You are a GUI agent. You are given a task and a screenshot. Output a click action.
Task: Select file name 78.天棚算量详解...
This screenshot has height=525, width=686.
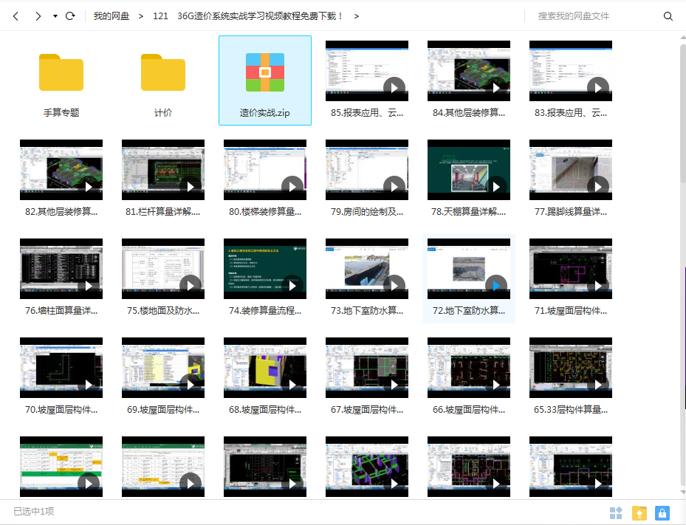(469, 212)
